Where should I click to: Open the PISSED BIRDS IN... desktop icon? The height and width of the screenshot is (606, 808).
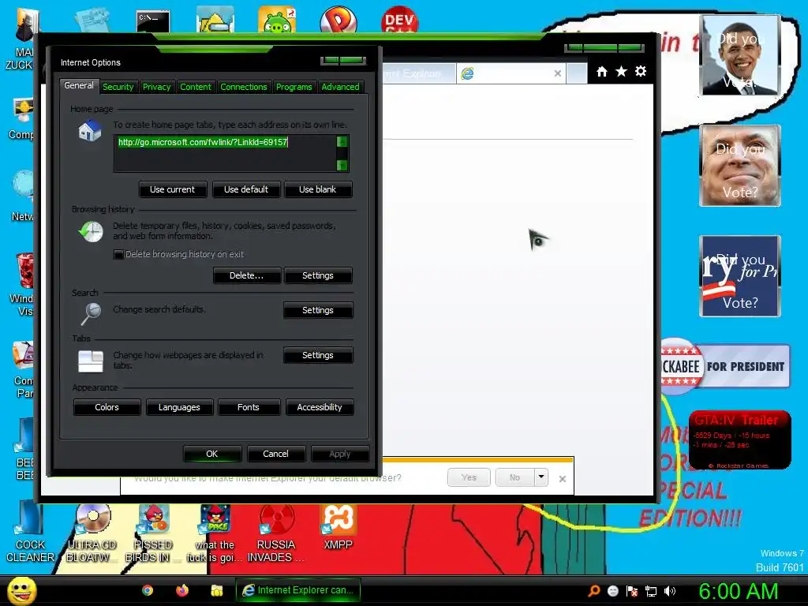[153, 534]
